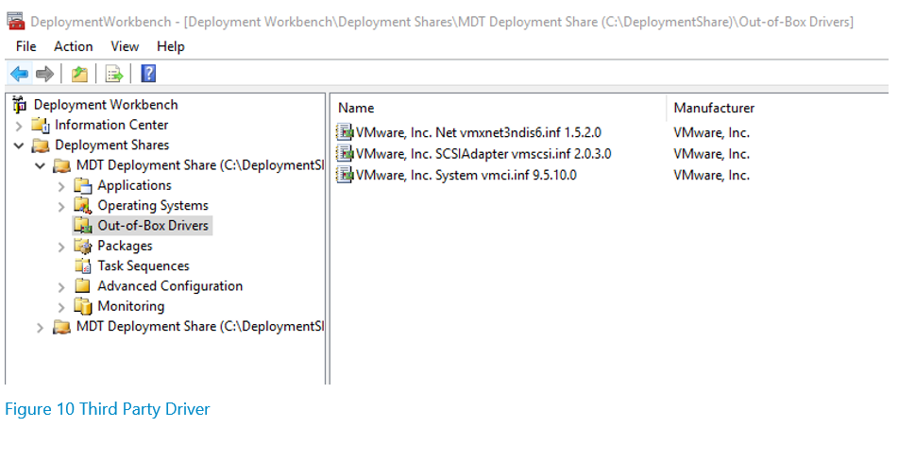Click the Applications node icon

pyautogui.click(x=82, y=186)
